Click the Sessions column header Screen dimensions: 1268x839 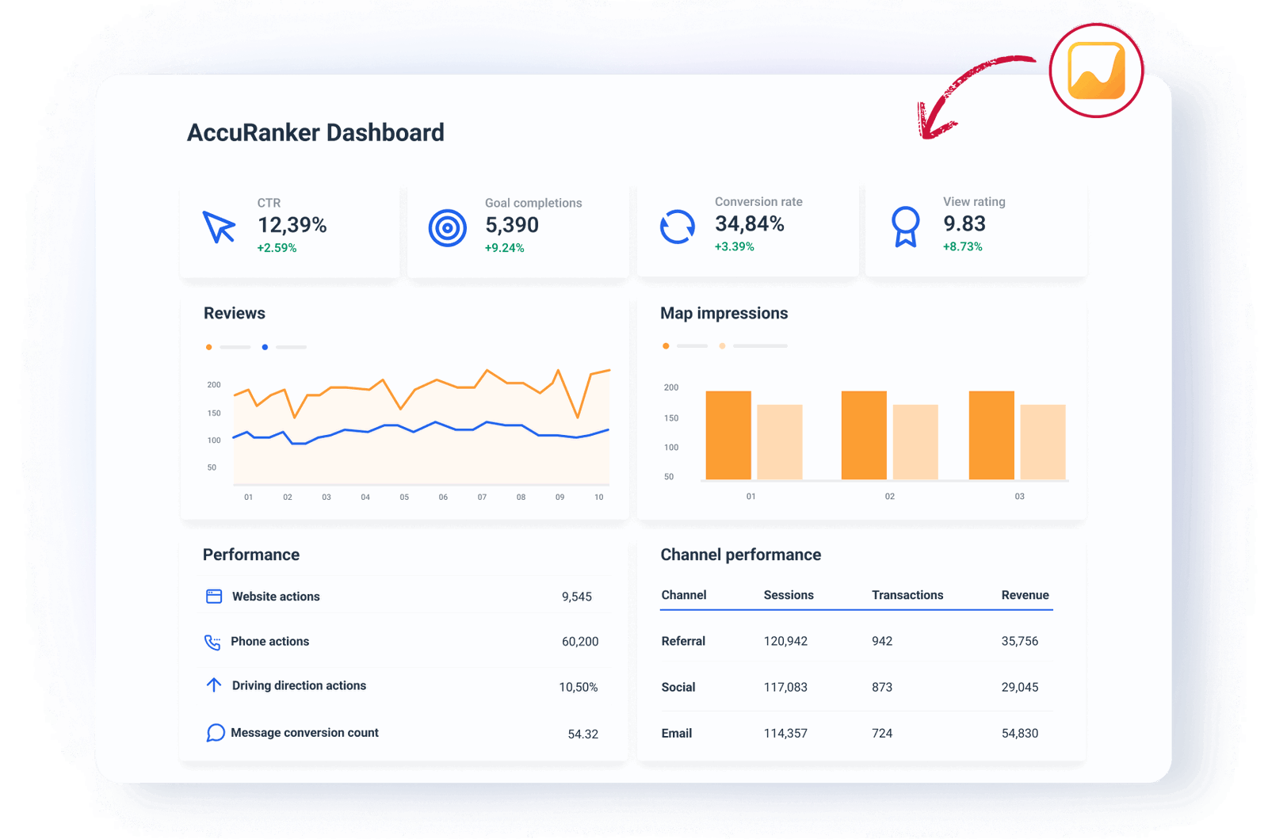[789, 595]
